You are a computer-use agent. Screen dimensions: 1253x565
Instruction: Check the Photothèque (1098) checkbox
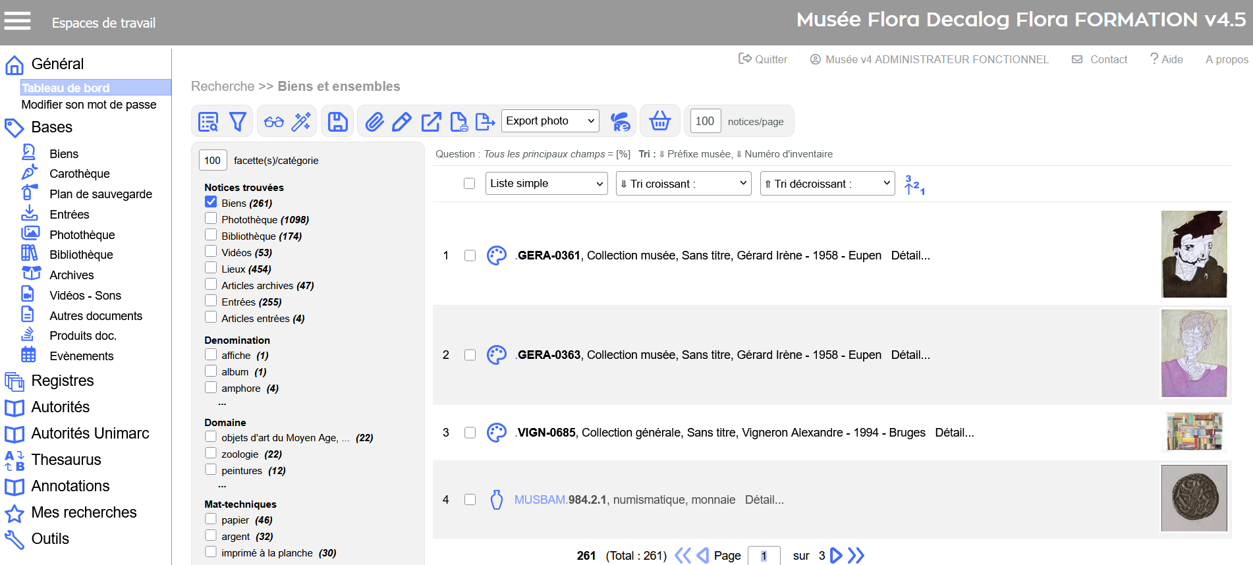click(211, 219)
